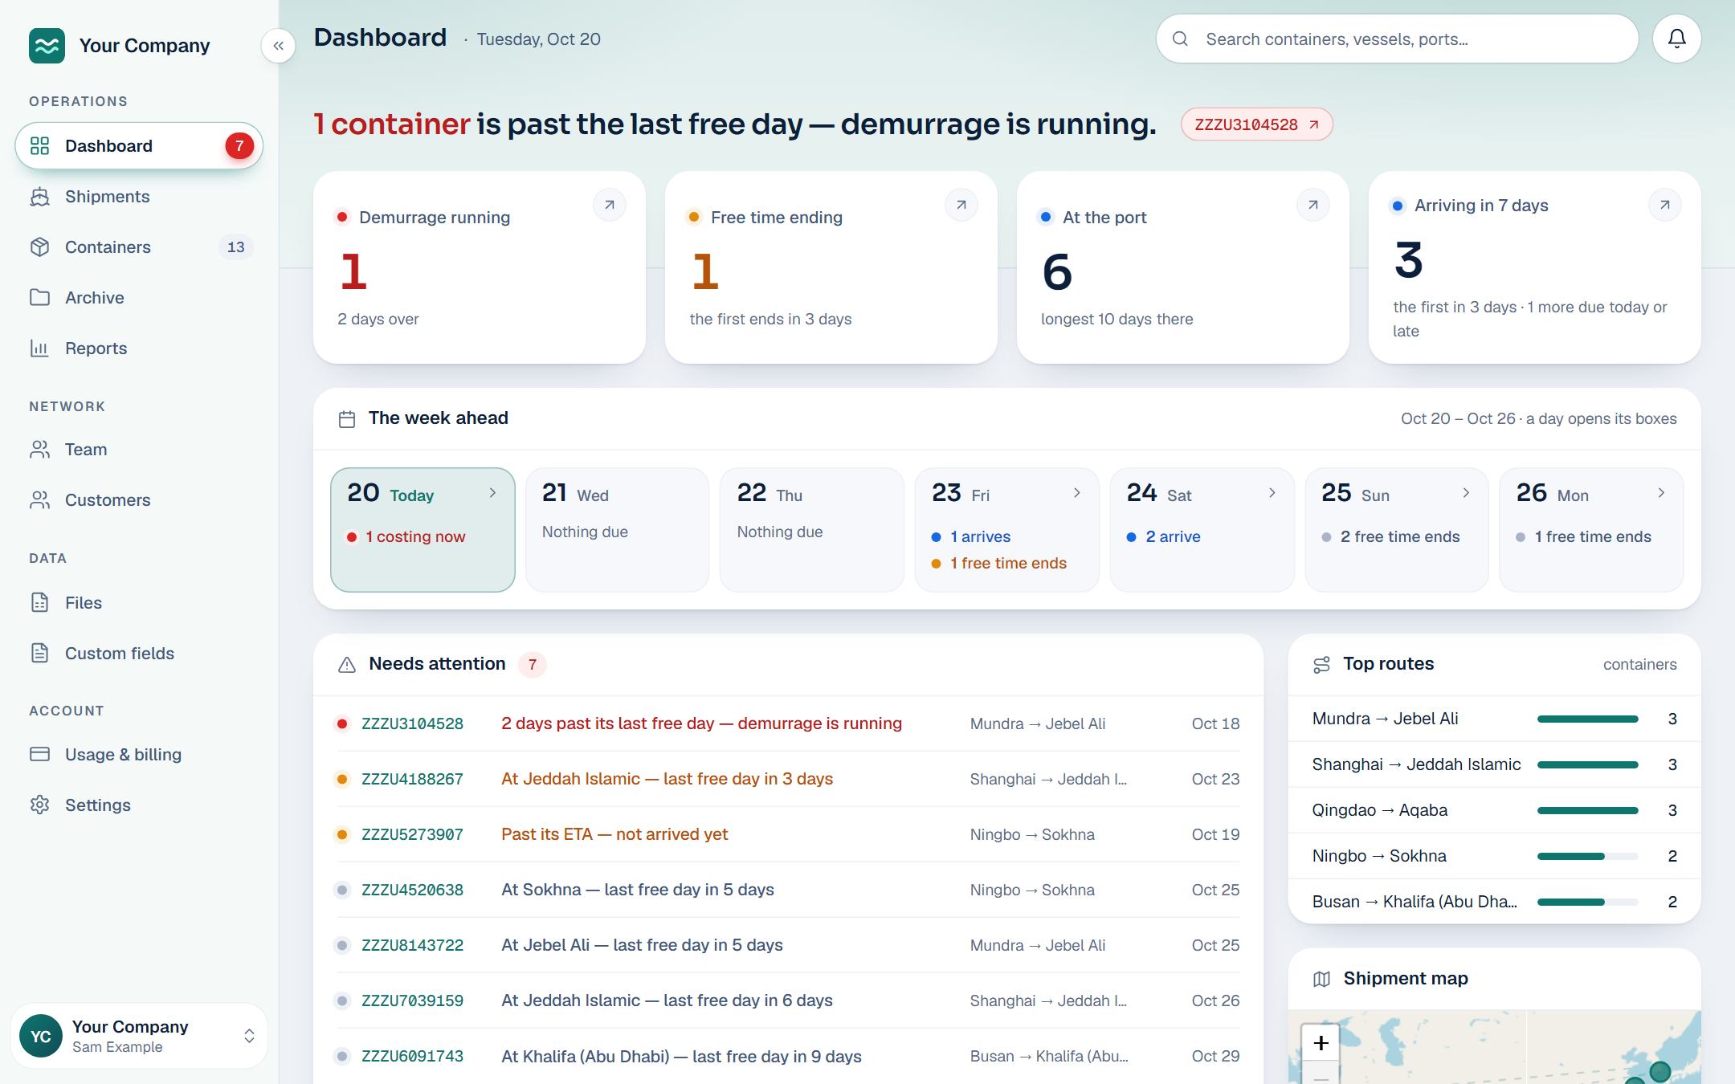Open Free time ending card arrow

961,205
